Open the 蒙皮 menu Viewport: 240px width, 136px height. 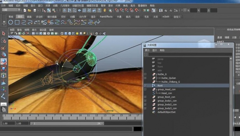111,6
